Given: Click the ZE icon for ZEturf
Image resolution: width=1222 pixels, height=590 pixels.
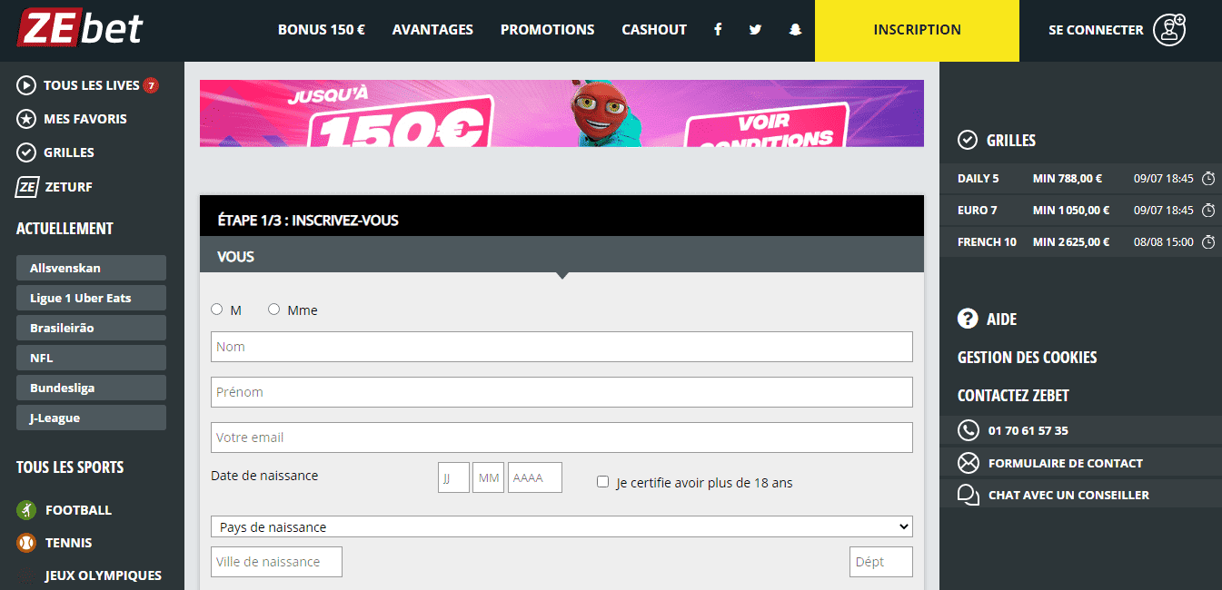Looking at the screenshot, I should coord(26,187).
